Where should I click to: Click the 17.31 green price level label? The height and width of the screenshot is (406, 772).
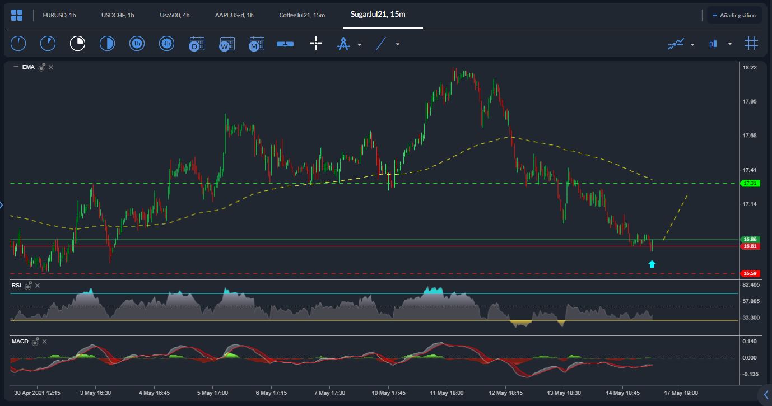click(750, 183)
